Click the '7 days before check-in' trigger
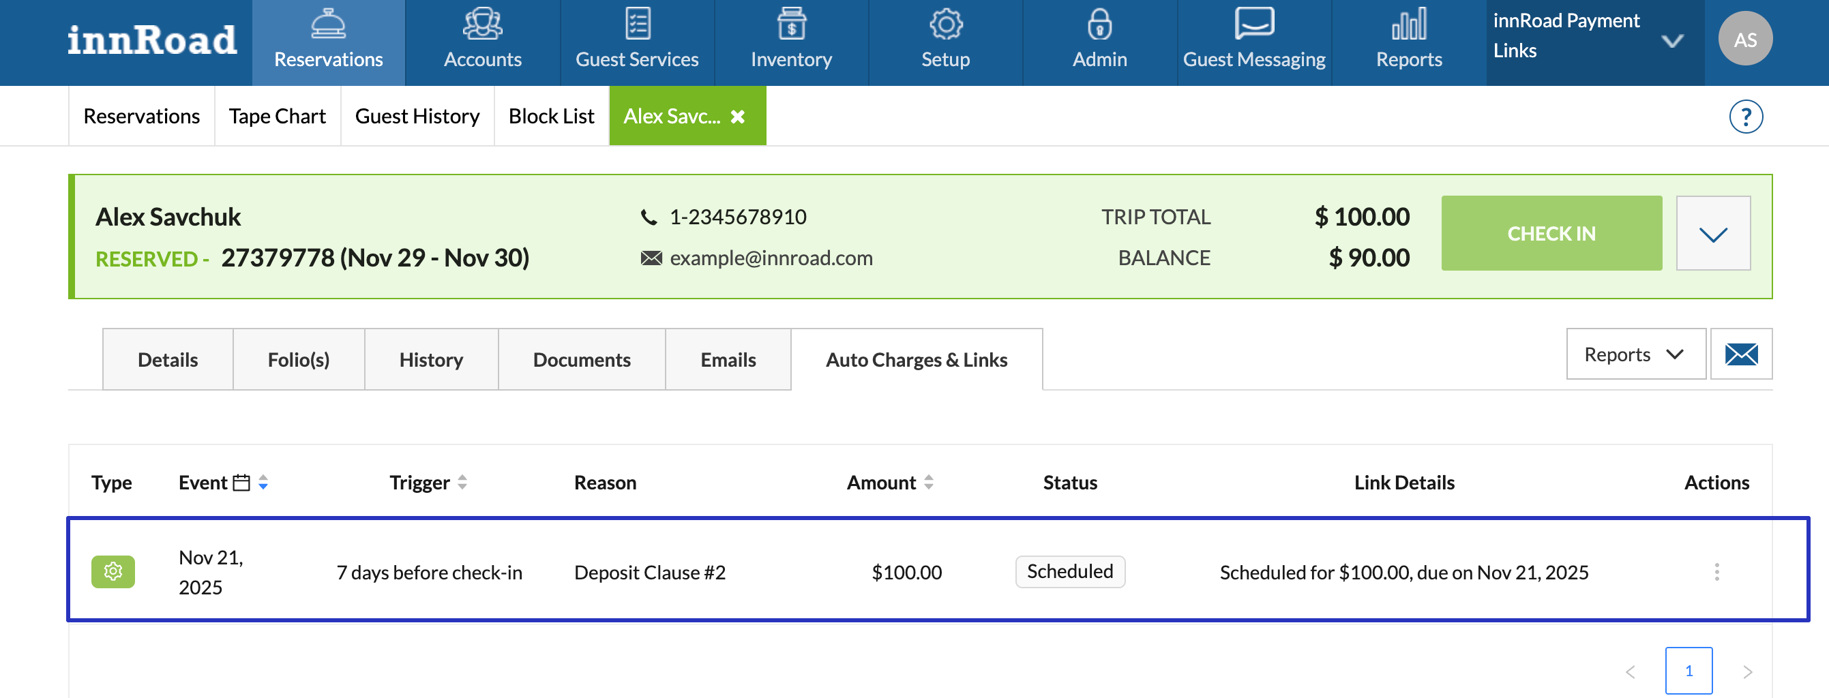Screen dimensions: 1829x698 point(429,573)
